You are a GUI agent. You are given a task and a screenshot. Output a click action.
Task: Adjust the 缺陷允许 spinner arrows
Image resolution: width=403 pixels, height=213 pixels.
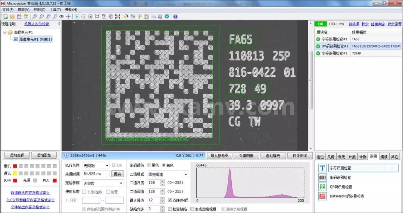162,209
